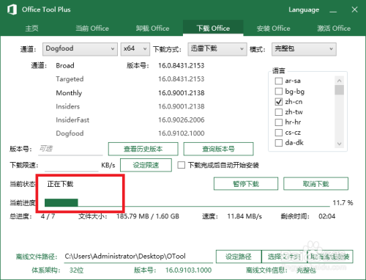
Task: Close the Office Tool Plus window
Action: pyautogui.click(x=354, y=10)
